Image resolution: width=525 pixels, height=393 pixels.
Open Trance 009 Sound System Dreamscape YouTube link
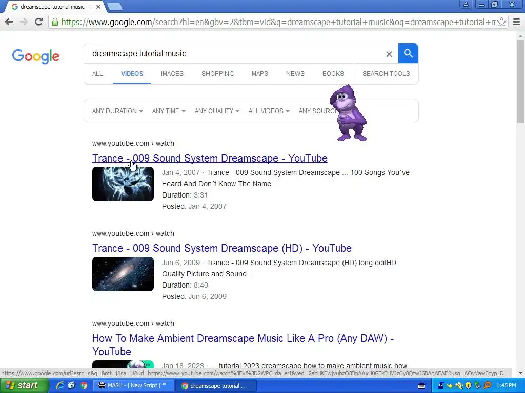pos(210,158)
